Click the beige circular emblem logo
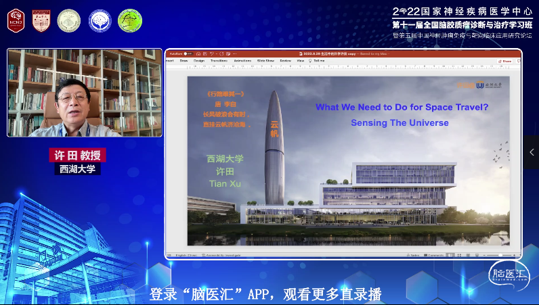 pyautogui.click(x=69, y=20)
